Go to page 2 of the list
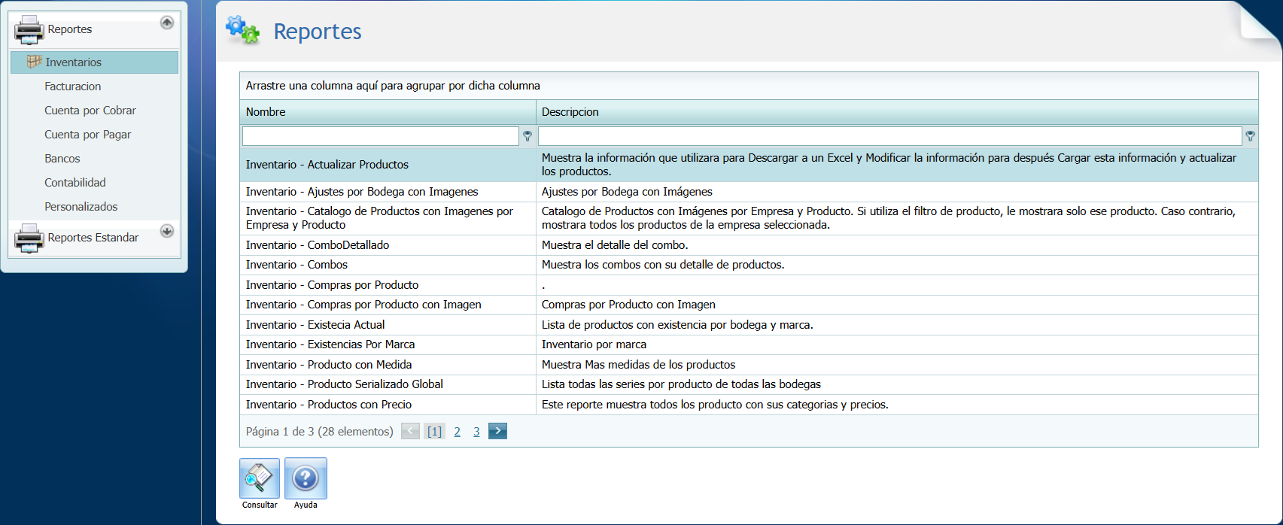The image size is (1283, 525). [x=457, y=432]
